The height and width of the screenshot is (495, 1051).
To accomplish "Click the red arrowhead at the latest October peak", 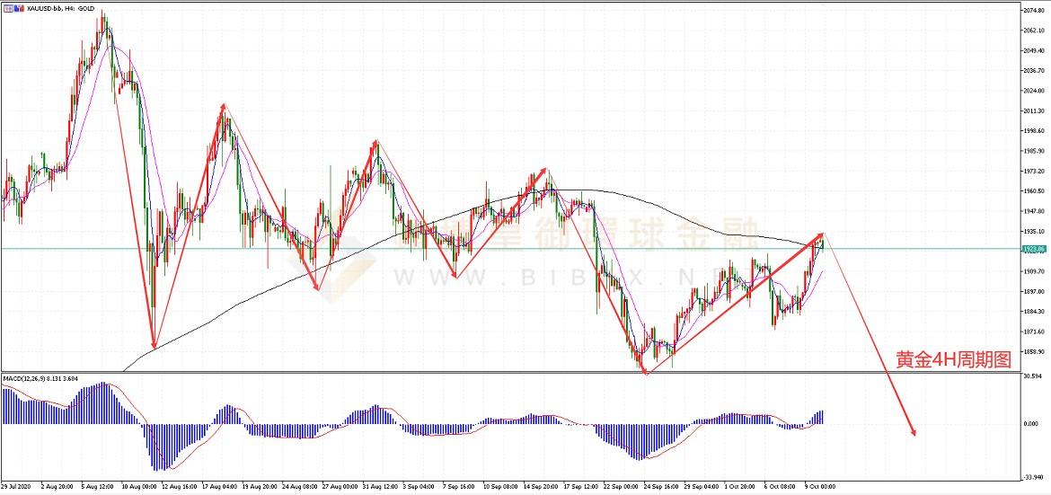I will (821, 235).
